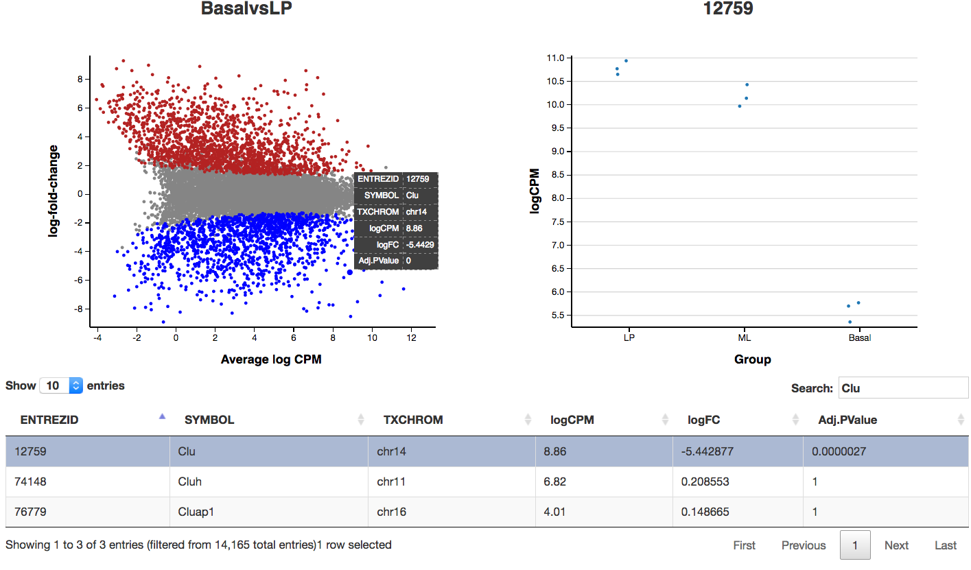This screenshot has width=971, height=570.
Task: Sort table by Adj.PValue column
Action: click(847, 420)
